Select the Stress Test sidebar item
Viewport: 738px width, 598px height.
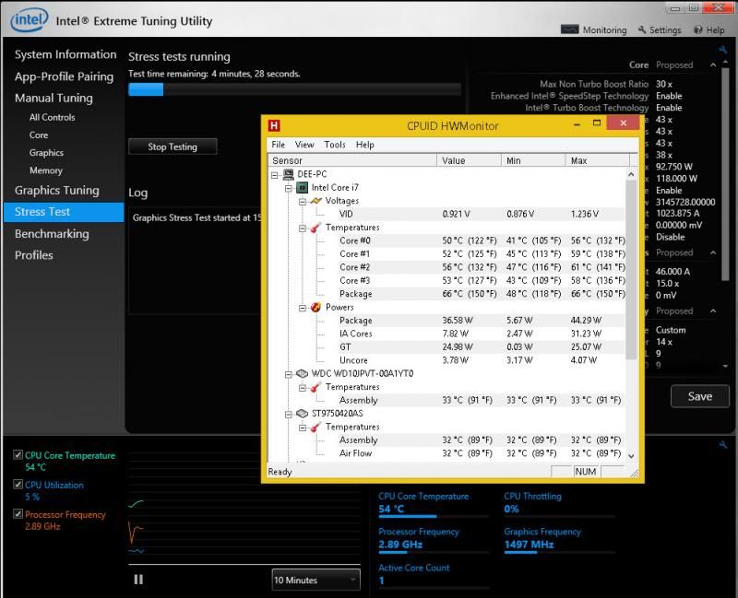click(64, 212)
